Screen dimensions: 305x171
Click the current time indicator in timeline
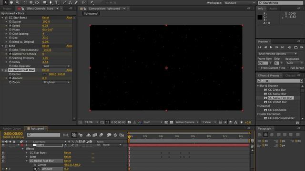tap(129, 137)
